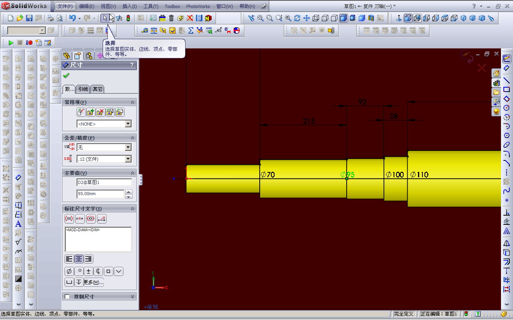Insert the diameter symbol into dimension text

[x=69, y=271]
